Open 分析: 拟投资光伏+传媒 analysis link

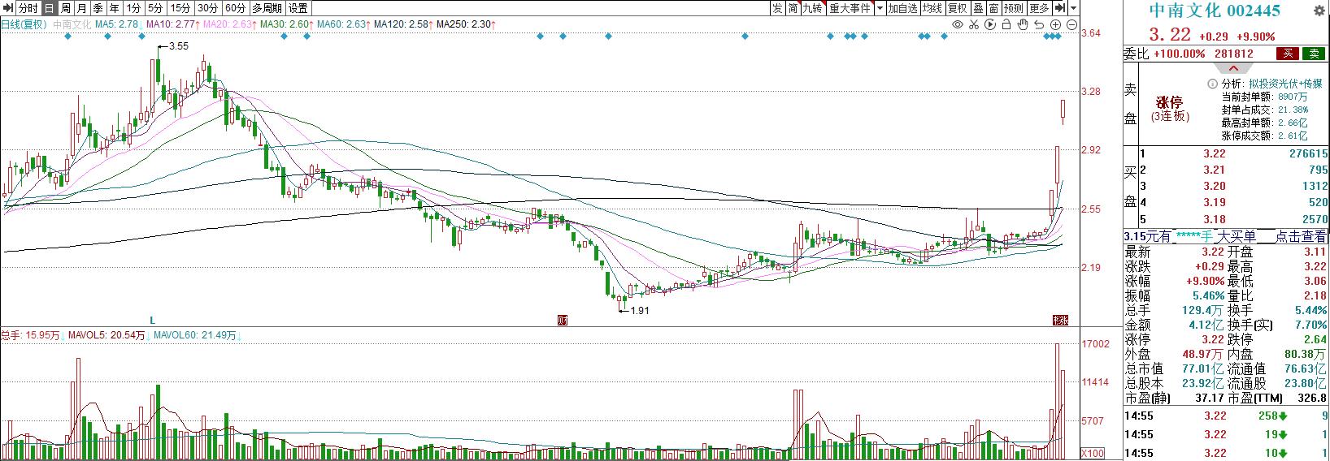1271,84
